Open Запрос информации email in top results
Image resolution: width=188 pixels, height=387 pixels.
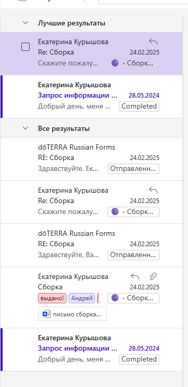91,97
